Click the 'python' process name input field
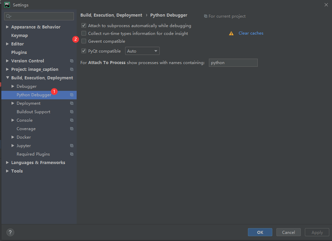This screenshot has height=241, width=332. pos(233,62)
